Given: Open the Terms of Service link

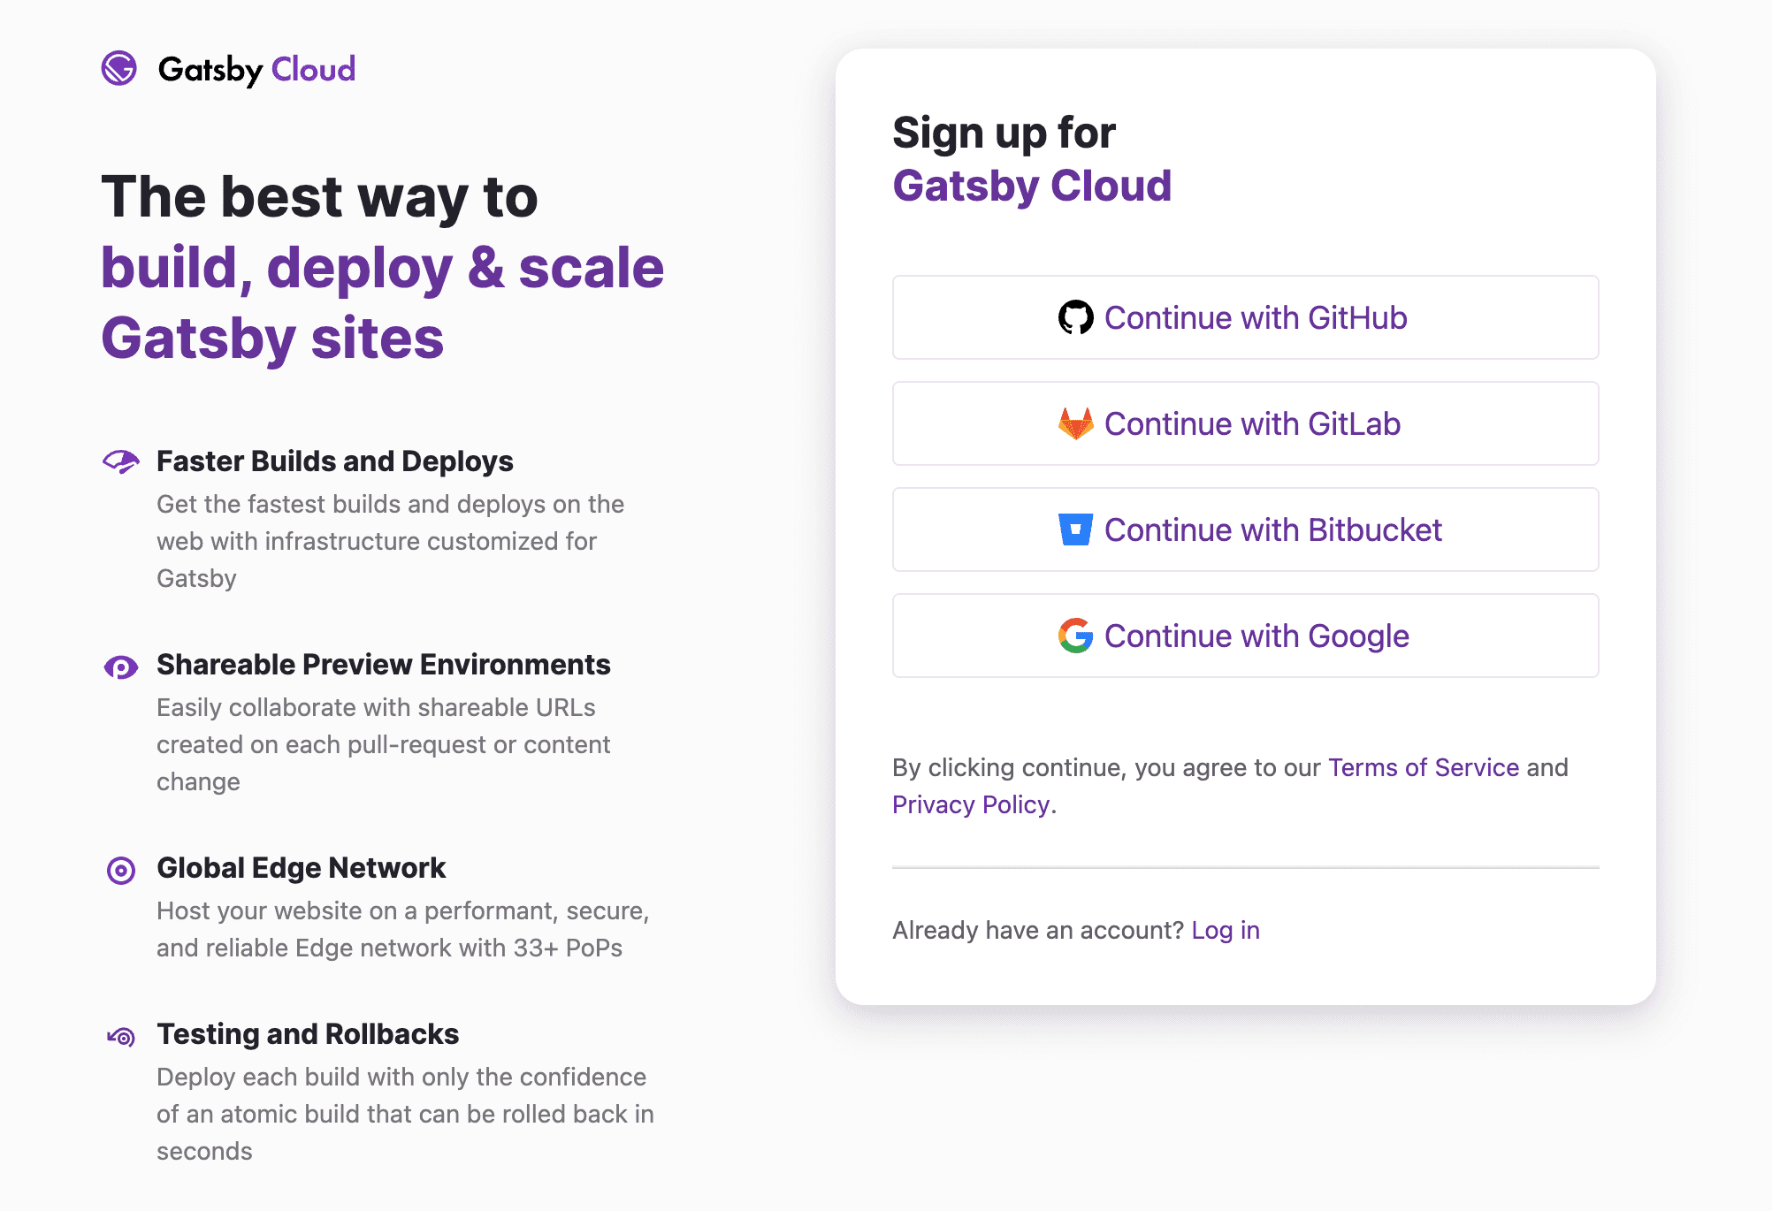Looking at the screenshot, I should coord(1424,767).
